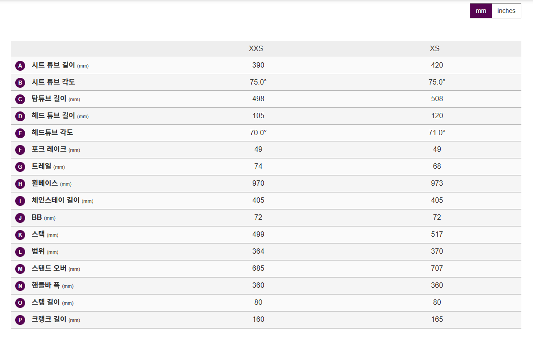Click the H icon beside 휠베이스
The height and width of the screenshot is (337, 533).
point(20,184)
